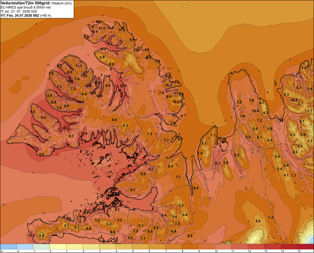The image size is (314, 253).
Task: Click the temperature value '9.2' on the map
Action: (108, 140)
